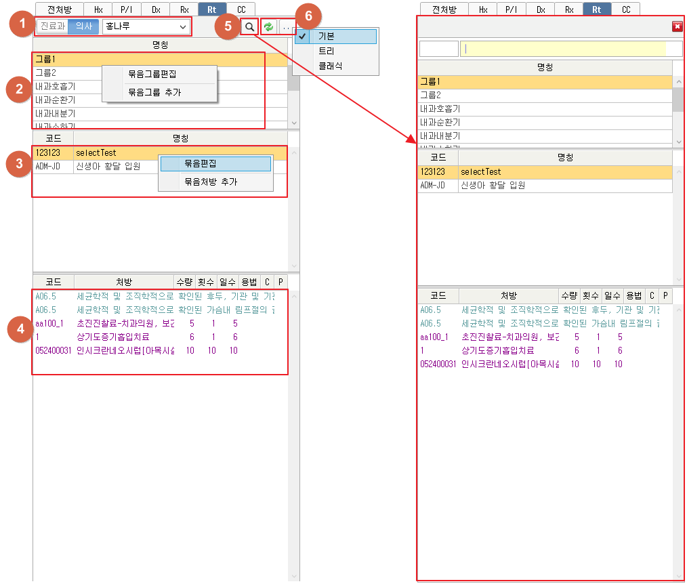Close the search panel with red X
The image size is (687, 586).
click(x=677, y=26)
